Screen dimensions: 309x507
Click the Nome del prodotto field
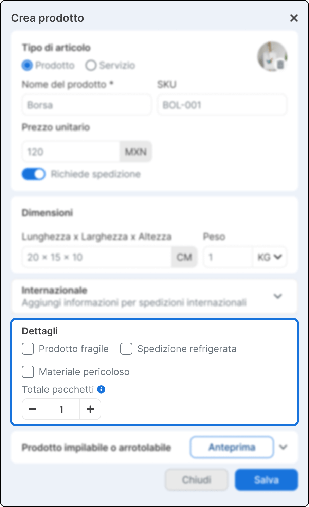87,105
